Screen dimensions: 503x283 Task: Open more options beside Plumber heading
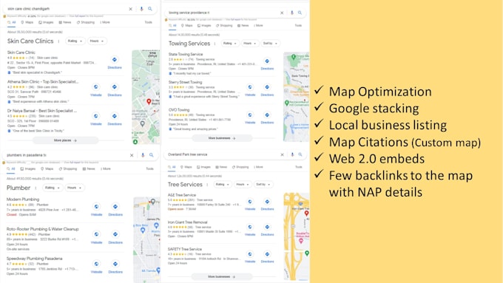(x=36, y=188)
